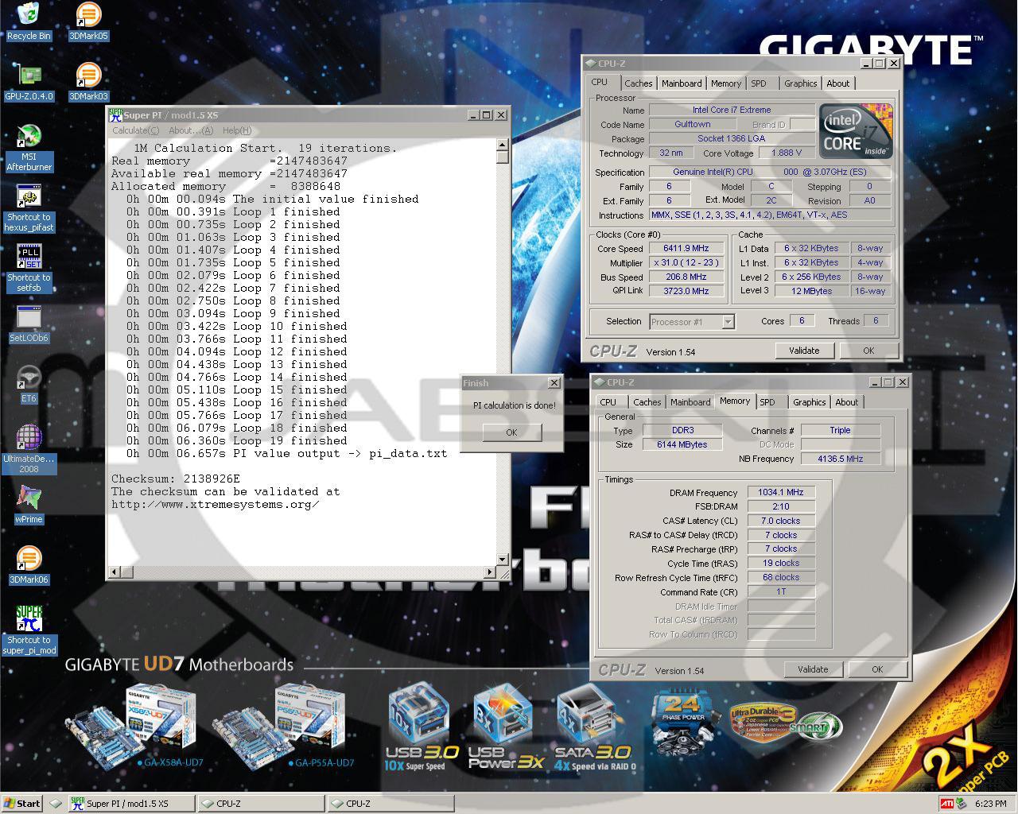Click OK in the Finish dialog

click(511, 432)
